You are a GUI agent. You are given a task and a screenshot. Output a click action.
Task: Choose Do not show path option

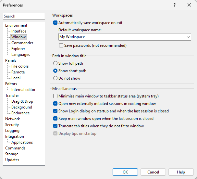pyautogui.click(x=55, y=78)
